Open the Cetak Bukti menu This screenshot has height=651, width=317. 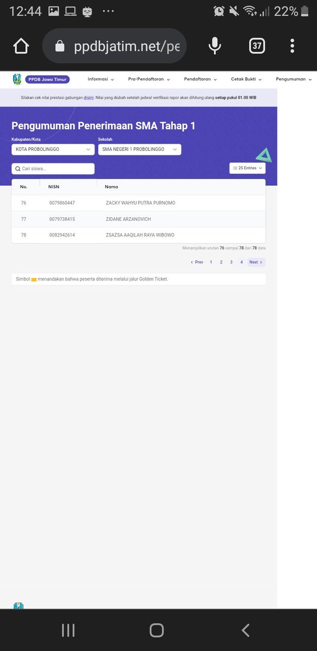pos(246,79)
